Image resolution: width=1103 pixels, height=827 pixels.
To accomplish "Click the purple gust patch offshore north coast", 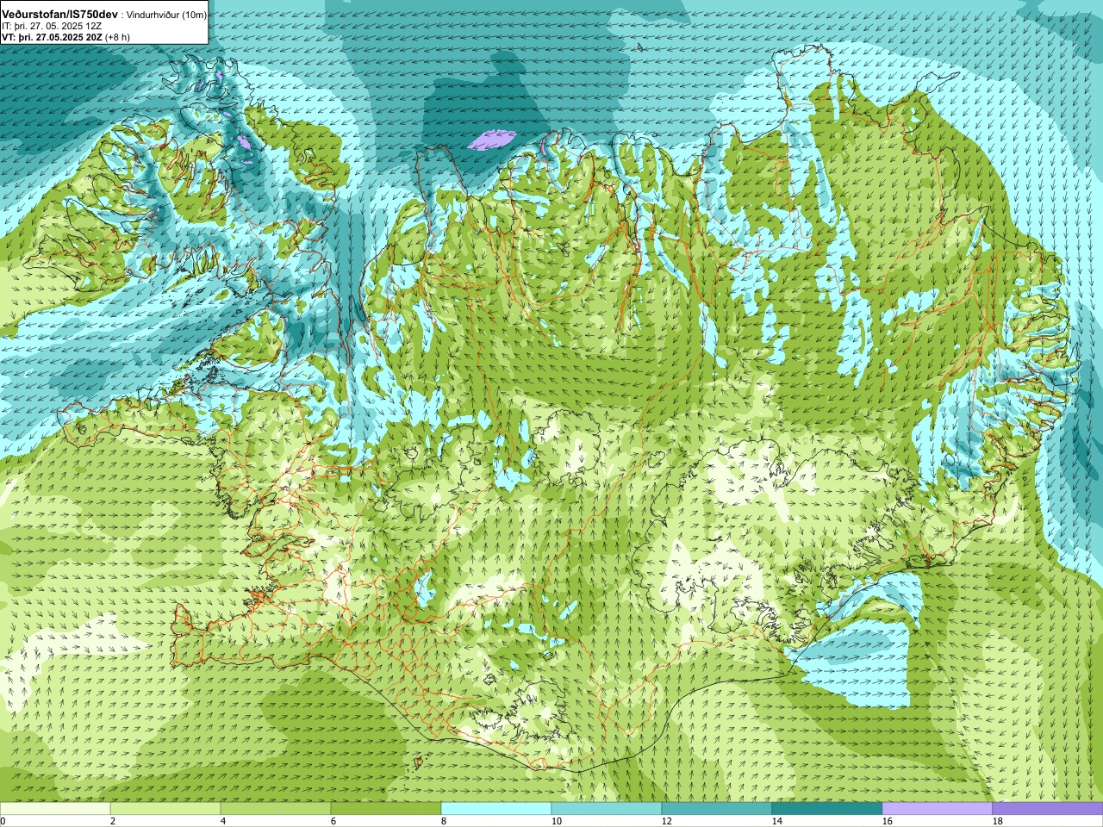I will 491,140.
